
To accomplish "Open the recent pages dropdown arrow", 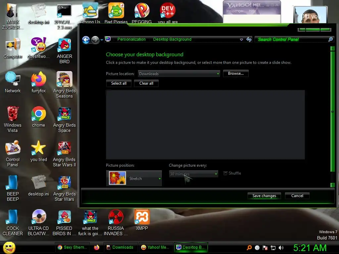I will (102, 40).
